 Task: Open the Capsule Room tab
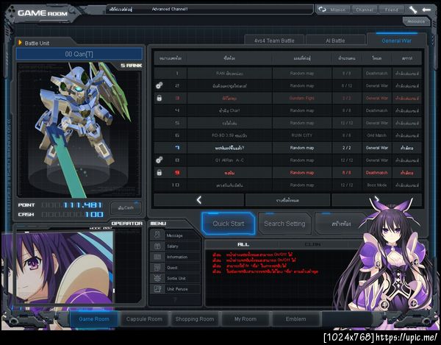[144, 319]
